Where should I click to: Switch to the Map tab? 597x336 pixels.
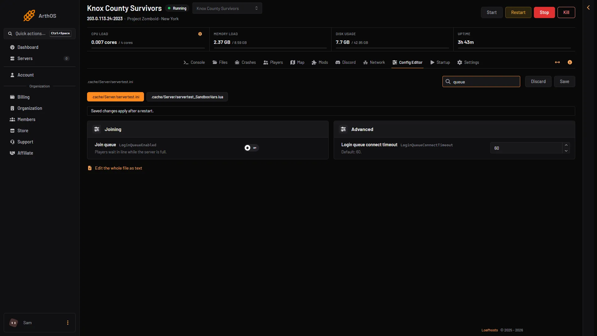point(297,63)
